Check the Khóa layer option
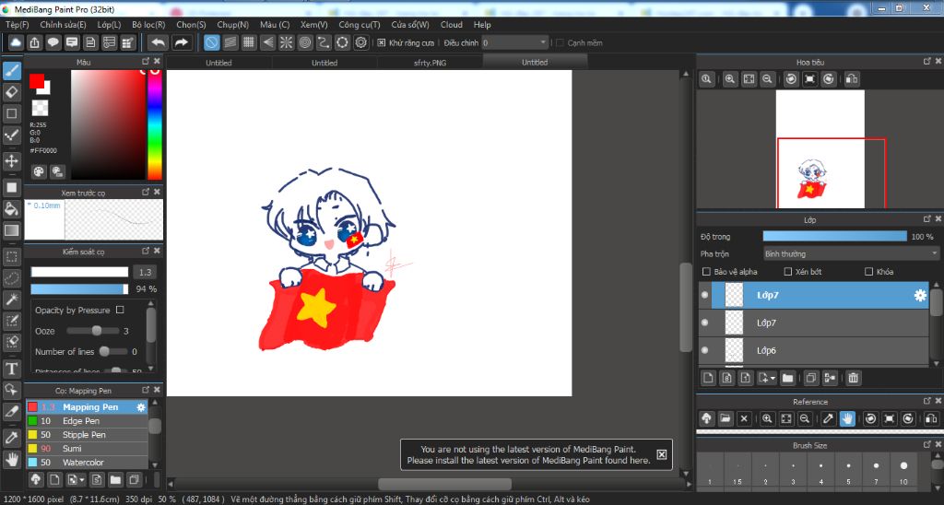 [x=868, y=272]
